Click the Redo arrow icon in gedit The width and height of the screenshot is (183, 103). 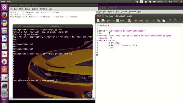[147, 21]
